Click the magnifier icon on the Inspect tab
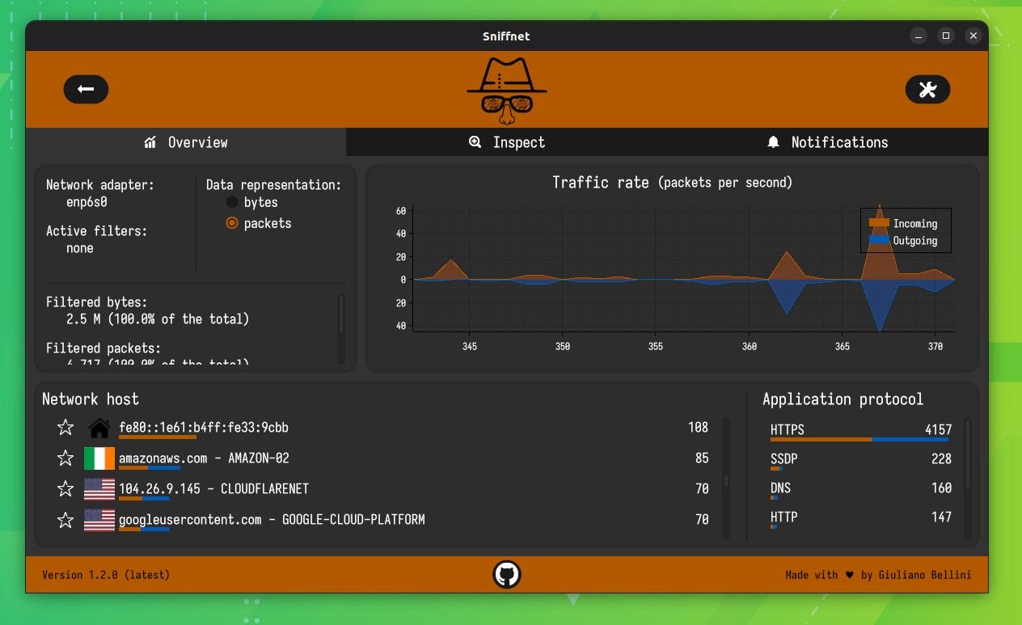 (475, 141)
